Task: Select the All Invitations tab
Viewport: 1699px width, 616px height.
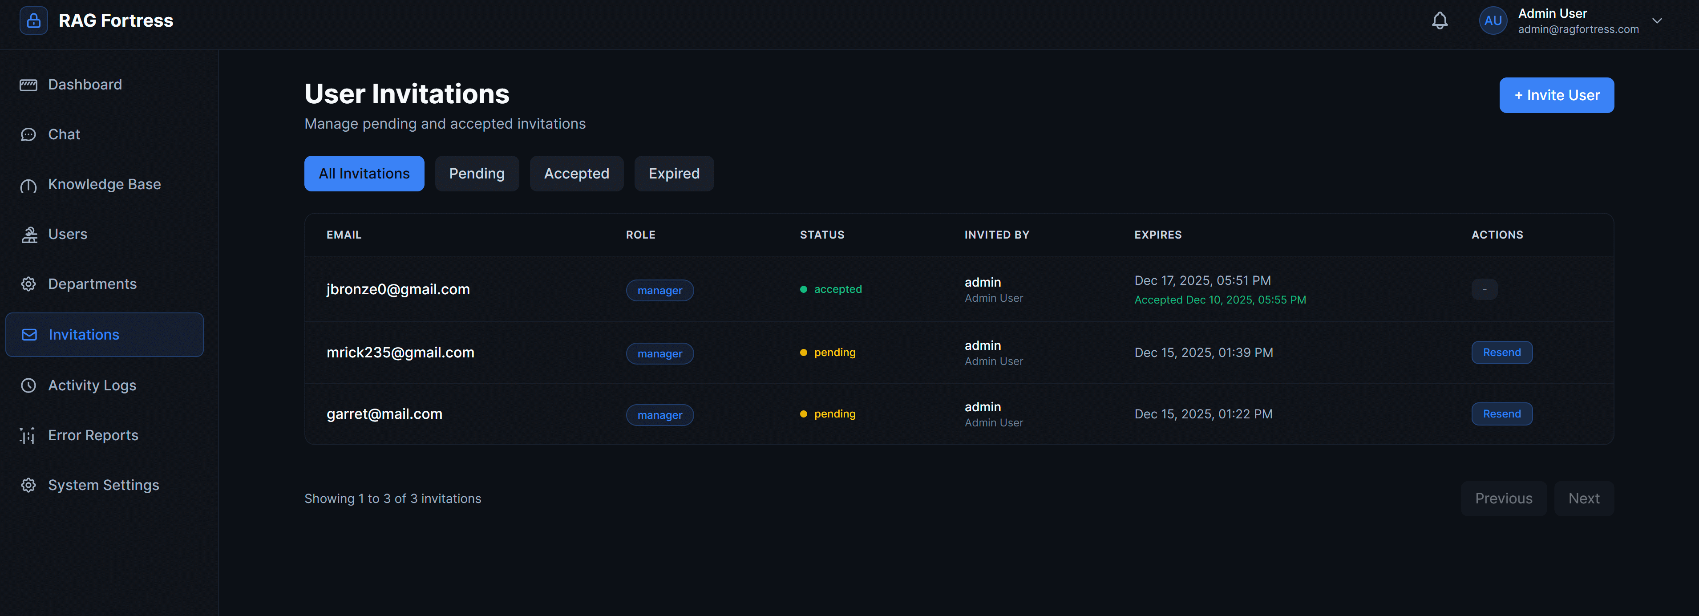Action: [x=364, y=174]
